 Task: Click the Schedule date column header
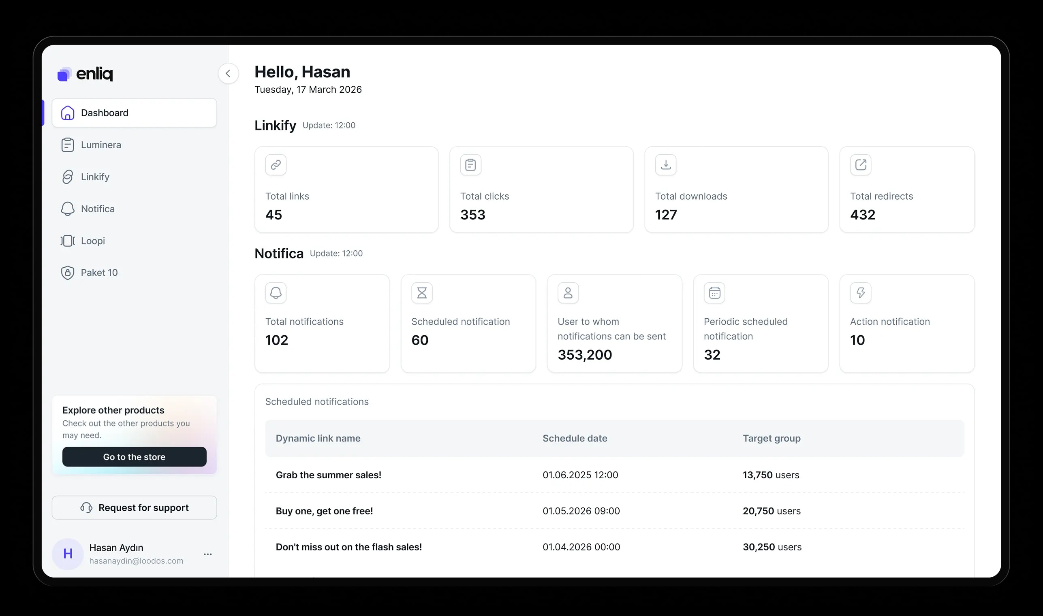[575, 438]
